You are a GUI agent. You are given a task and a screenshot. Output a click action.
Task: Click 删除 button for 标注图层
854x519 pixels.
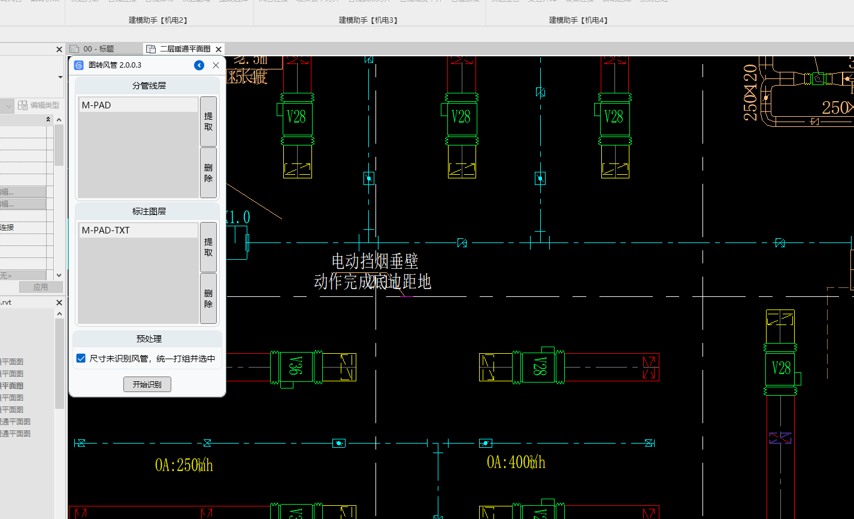pyautogui.click(x=208, y=298)
